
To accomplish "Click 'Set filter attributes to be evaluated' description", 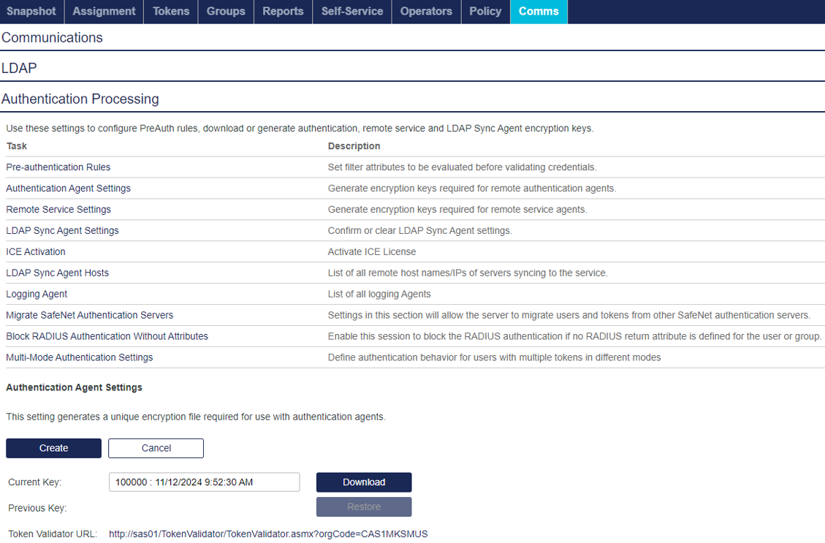I will (x=462, y=167).
